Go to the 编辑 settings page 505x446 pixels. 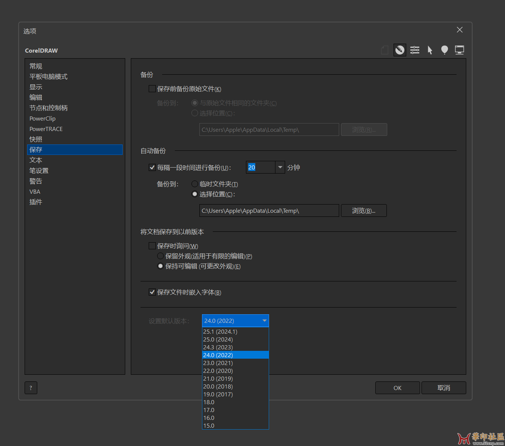[75, 97]
